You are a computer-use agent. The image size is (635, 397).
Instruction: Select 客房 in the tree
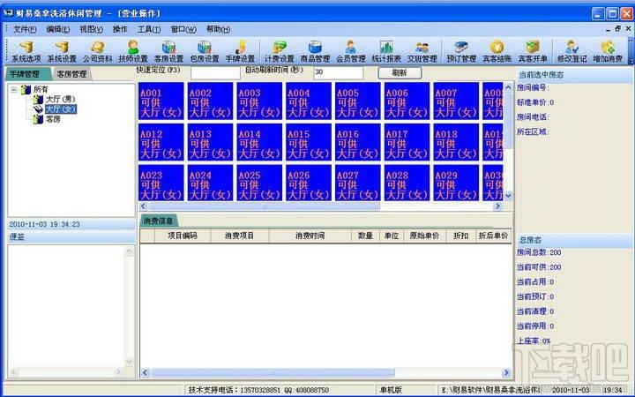53,118
